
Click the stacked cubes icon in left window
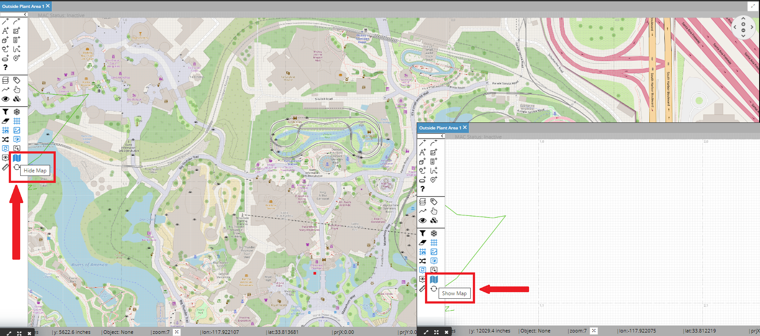pyautogui.click(x=17, y=99)
